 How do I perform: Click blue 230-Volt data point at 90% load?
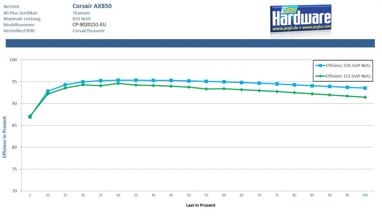[x=330, y=86]
